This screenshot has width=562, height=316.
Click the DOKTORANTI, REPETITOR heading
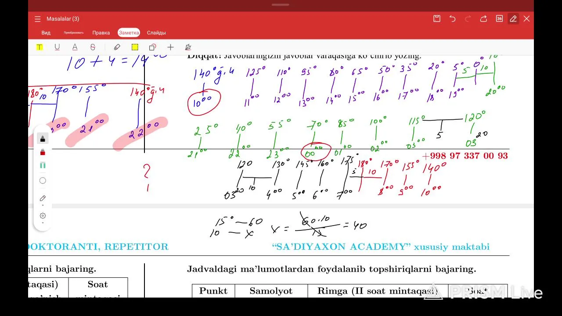[x=98, y=247]
